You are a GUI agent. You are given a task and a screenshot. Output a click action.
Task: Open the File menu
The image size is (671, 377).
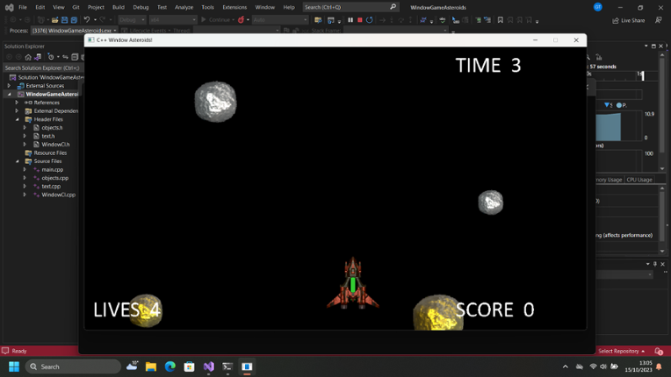pos(23,7)
